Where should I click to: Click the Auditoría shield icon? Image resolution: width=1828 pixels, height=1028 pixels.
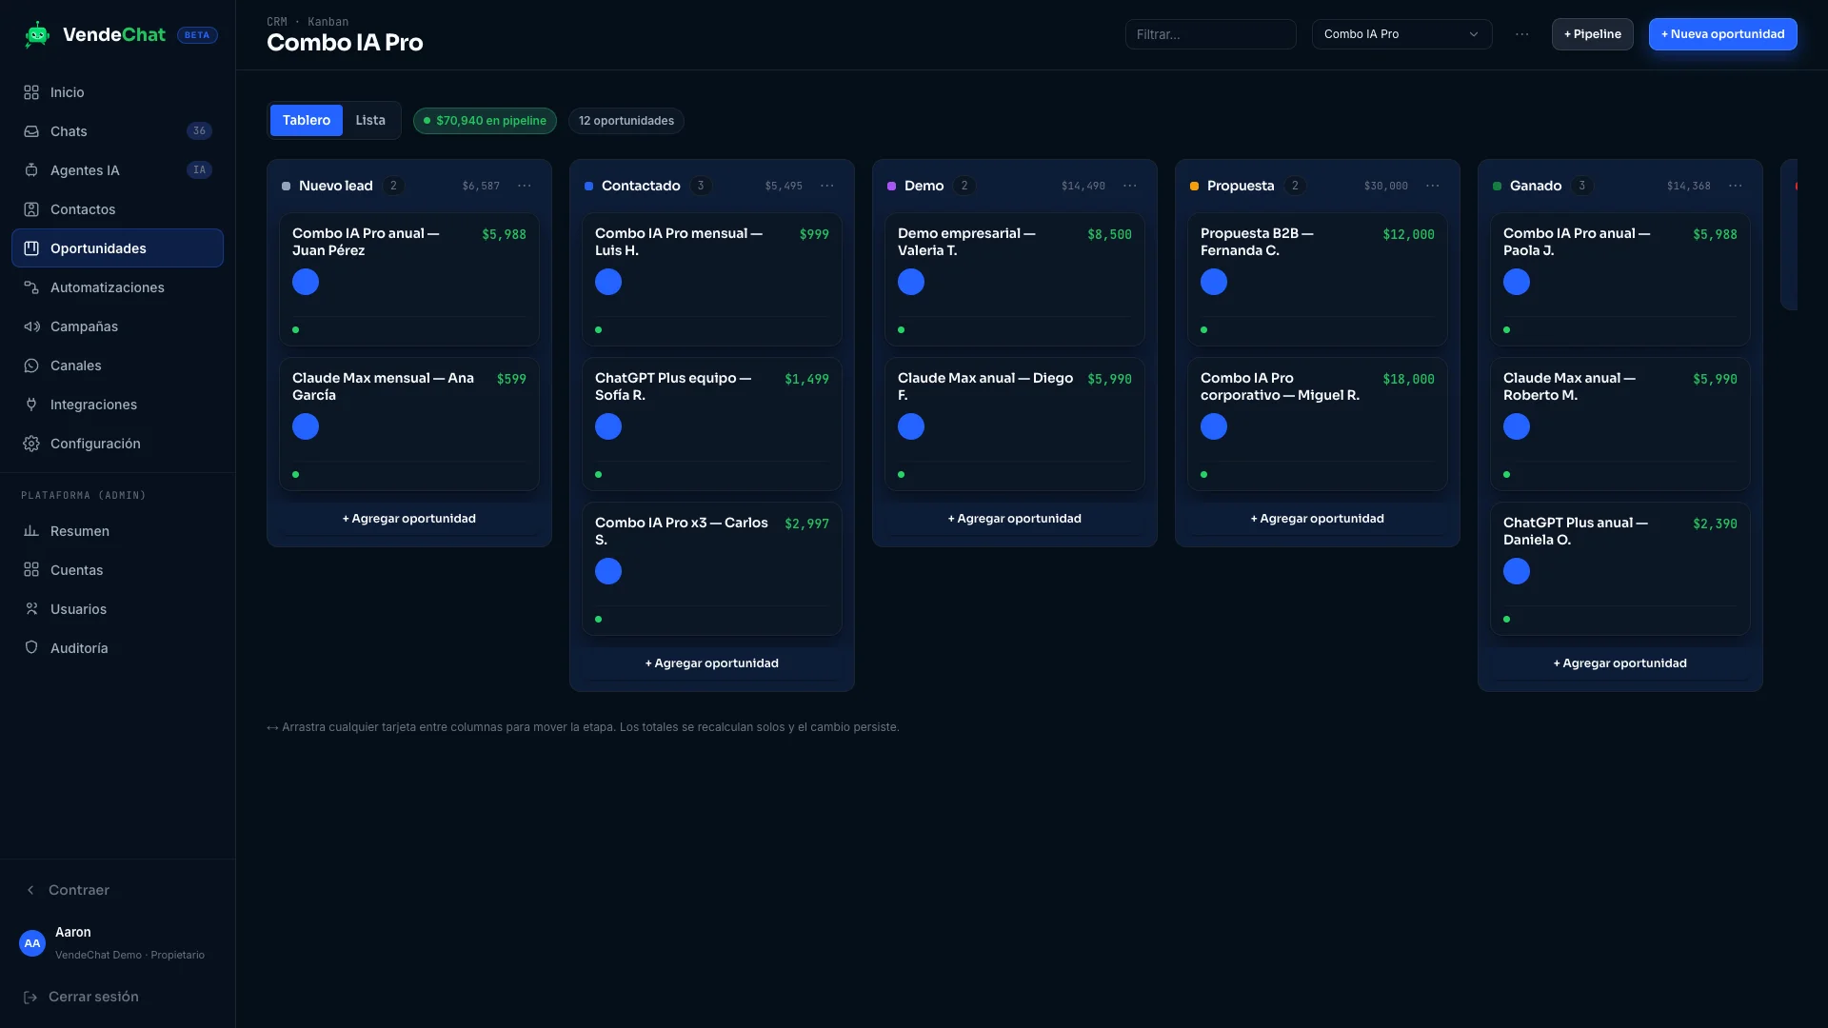coord(31,648)
